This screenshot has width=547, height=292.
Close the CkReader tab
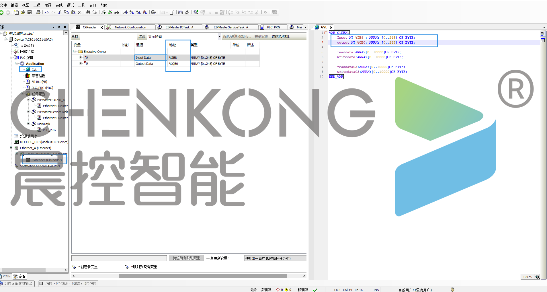101,28
